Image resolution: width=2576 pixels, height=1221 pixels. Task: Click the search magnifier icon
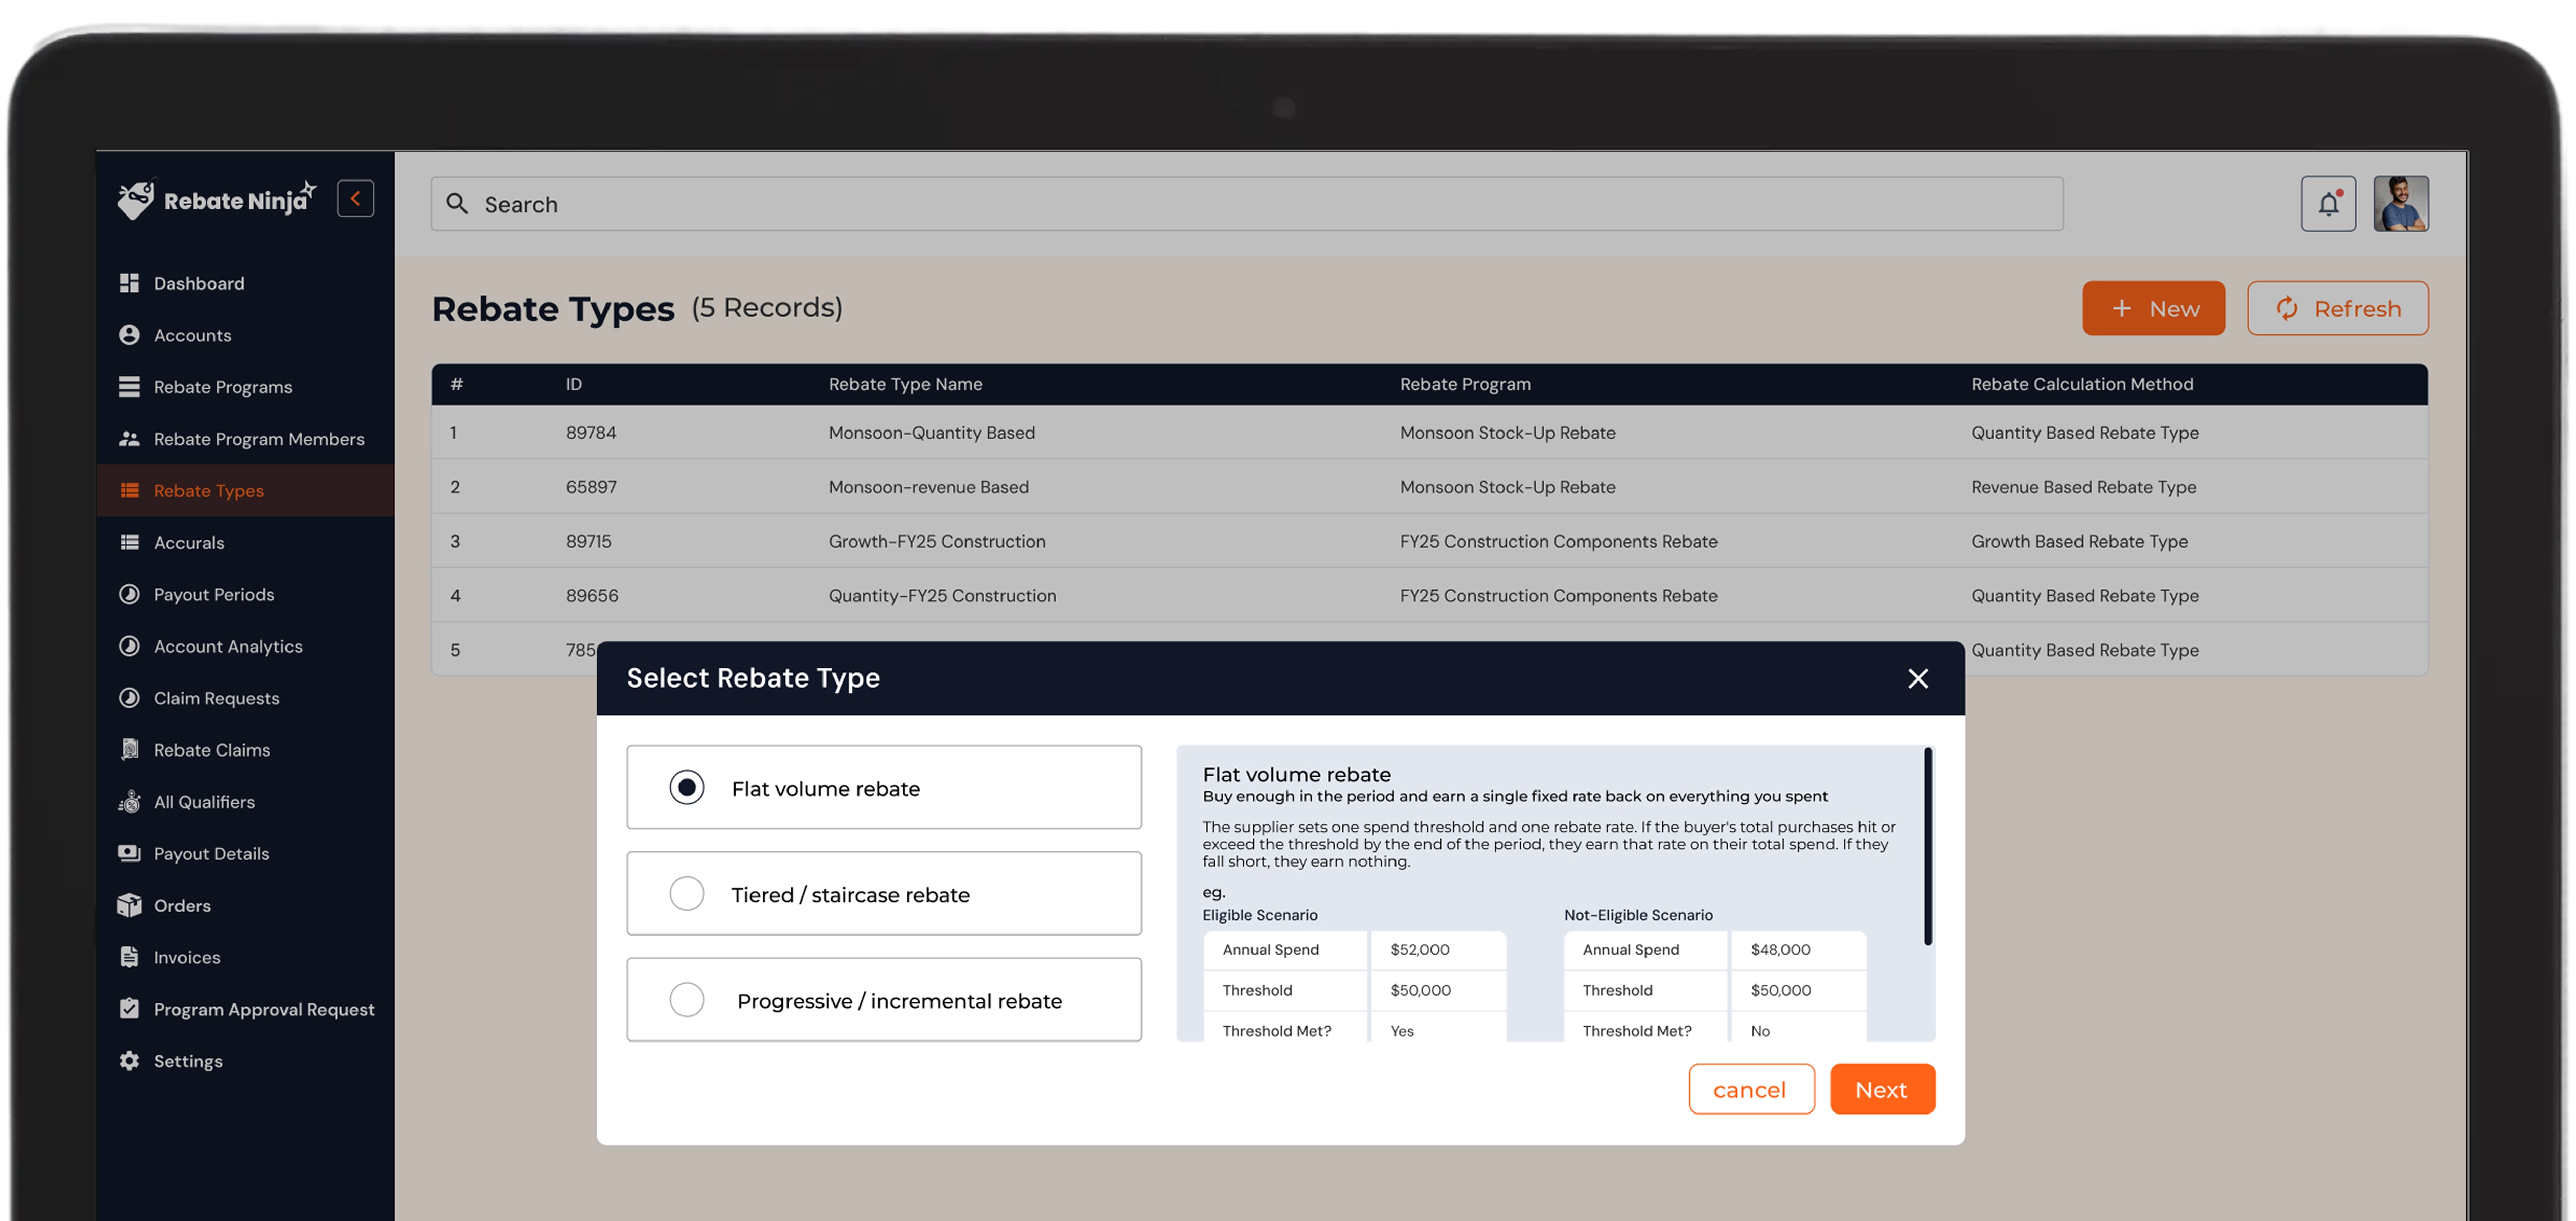click(457, 204)
